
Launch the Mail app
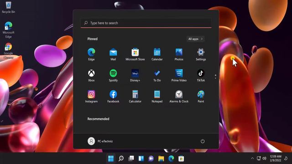pos(113,54)
